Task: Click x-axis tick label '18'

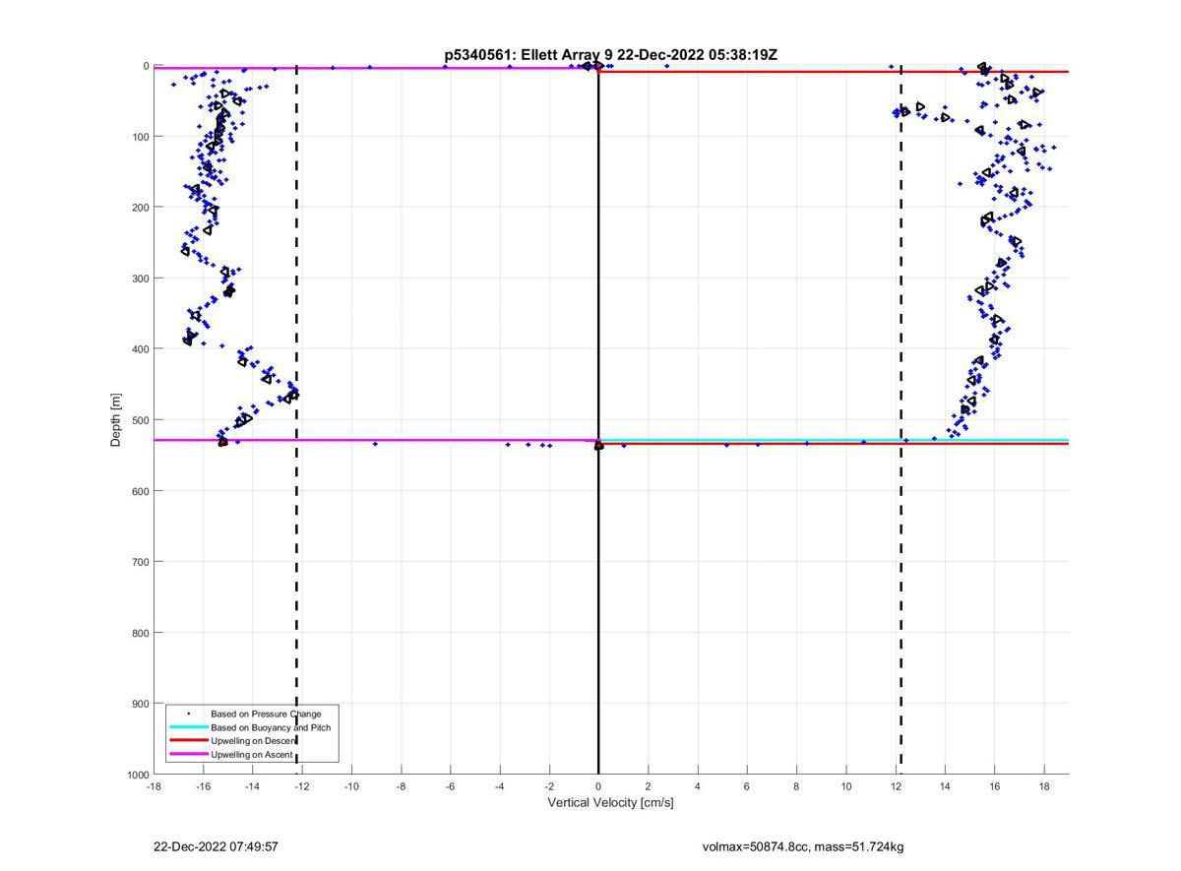Action: point(1044,786)
